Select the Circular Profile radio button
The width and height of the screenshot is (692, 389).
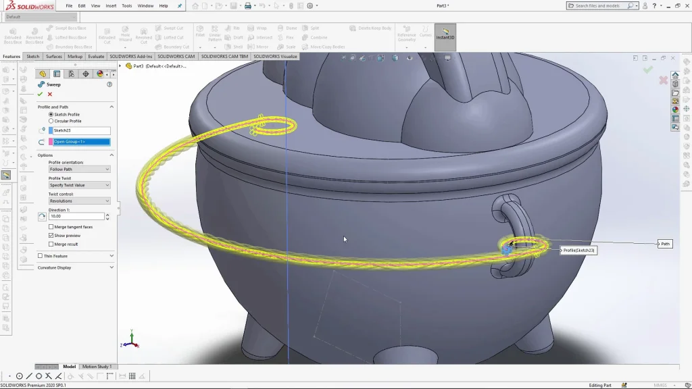point(51,121)
